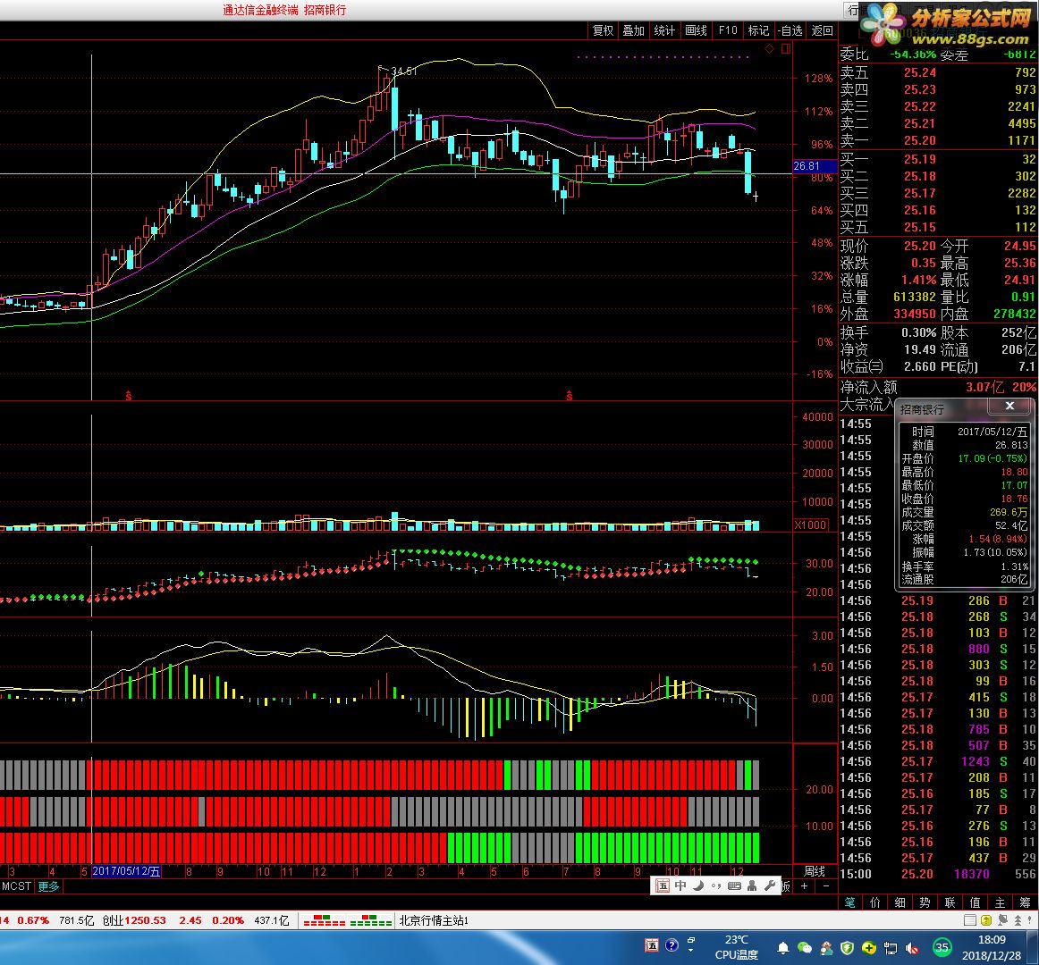Click the IME 五 Wubi mode icon in floating bar
This screenshot has height=965, width=1039.
[x=663, y=886]
